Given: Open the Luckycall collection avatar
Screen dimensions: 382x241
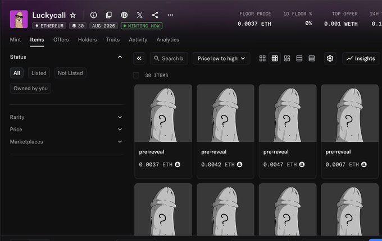Looking at the screenshot, I should click(19, 19).
